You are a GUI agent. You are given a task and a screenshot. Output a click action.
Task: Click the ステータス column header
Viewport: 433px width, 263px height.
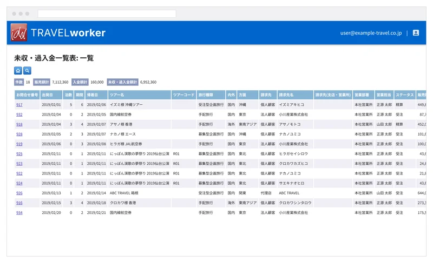coord(404,95)
